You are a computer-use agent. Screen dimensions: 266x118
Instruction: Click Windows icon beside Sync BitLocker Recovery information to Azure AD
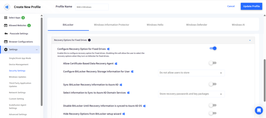click(x=121, y=85)
